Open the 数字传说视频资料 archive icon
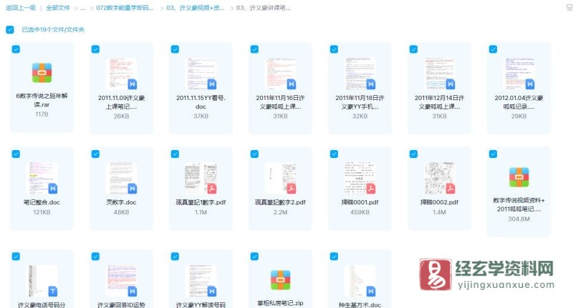 click(519, 177)
